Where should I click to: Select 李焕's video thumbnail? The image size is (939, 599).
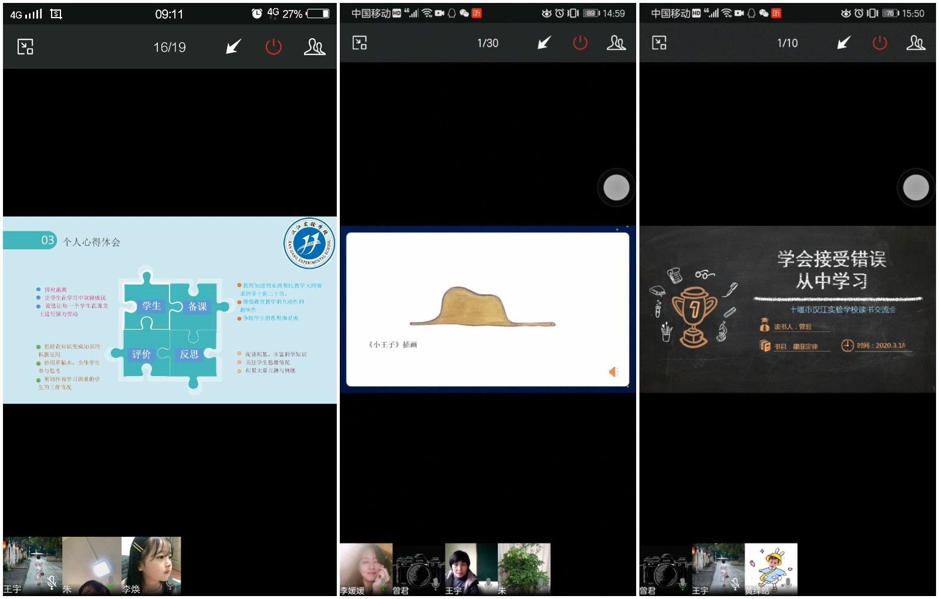coord(151,565)
